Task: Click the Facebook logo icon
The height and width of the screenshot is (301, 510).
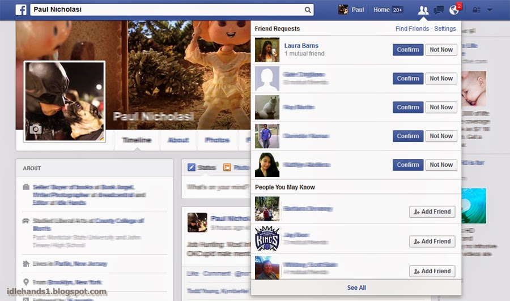Action: click(x=21, y=10)
